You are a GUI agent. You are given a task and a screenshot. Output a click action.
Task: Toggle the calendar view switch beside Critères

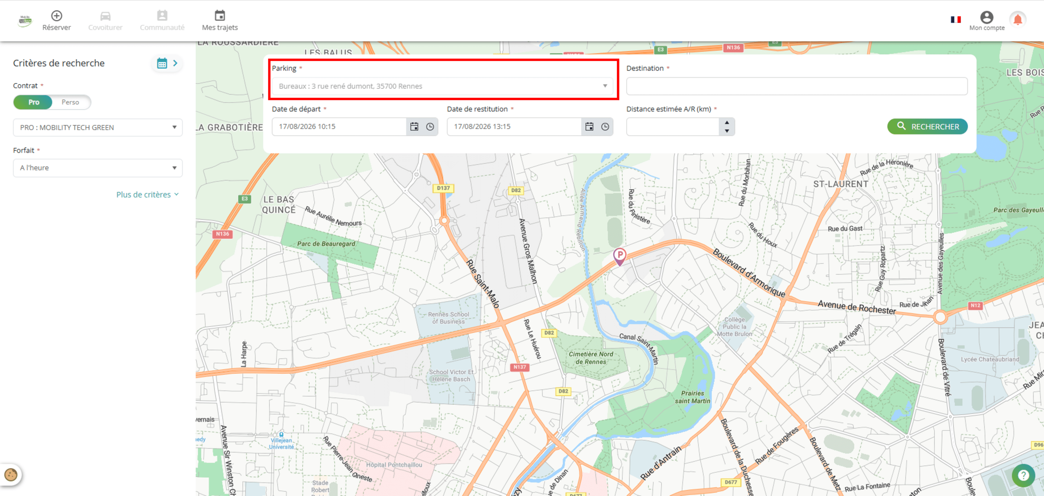[x=167, y=63]
